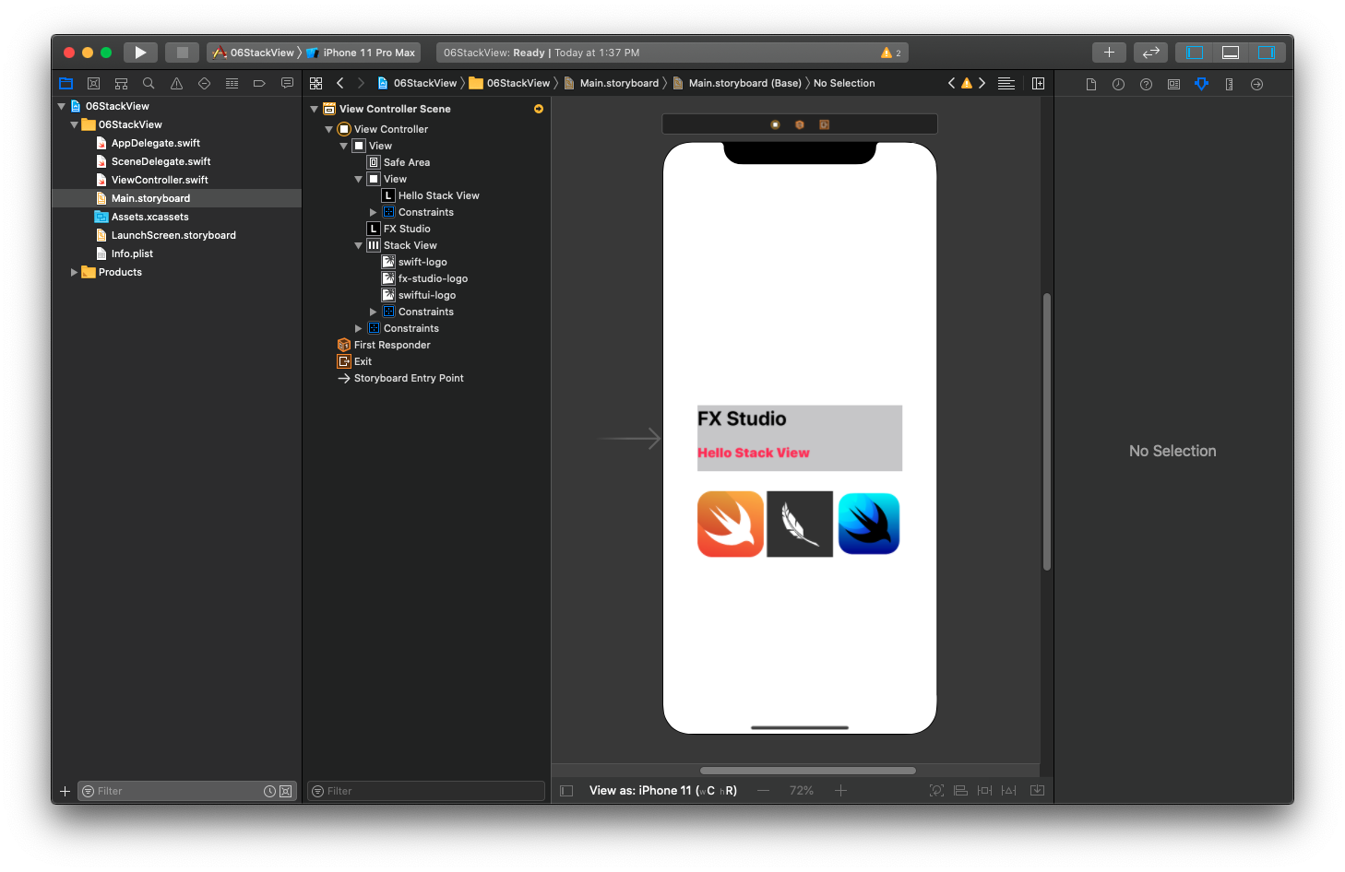Show the Attributes inspector
1345x872 pixels.
1201,84
